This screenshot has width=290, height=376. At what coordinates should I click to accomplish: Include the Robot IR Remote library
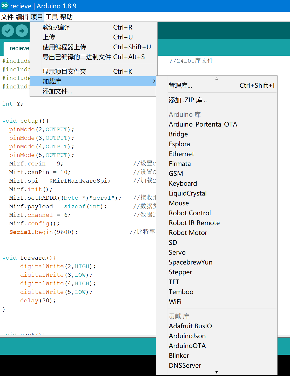[x=217, y=223]
